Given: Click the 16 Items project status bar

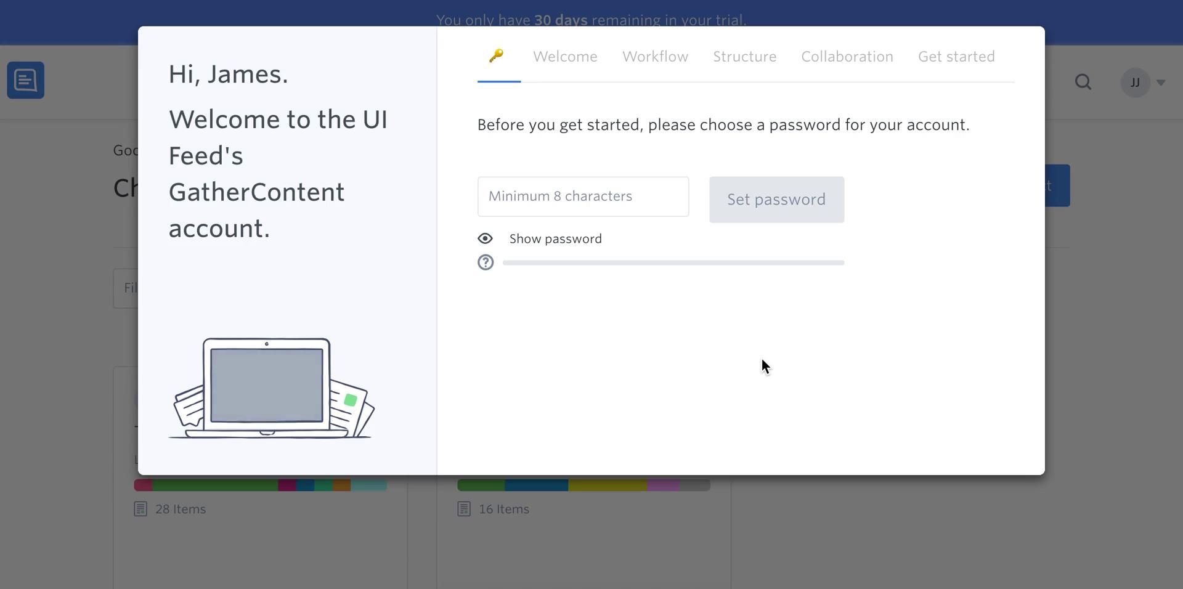Looking at the screenshot, I should 583,485.
